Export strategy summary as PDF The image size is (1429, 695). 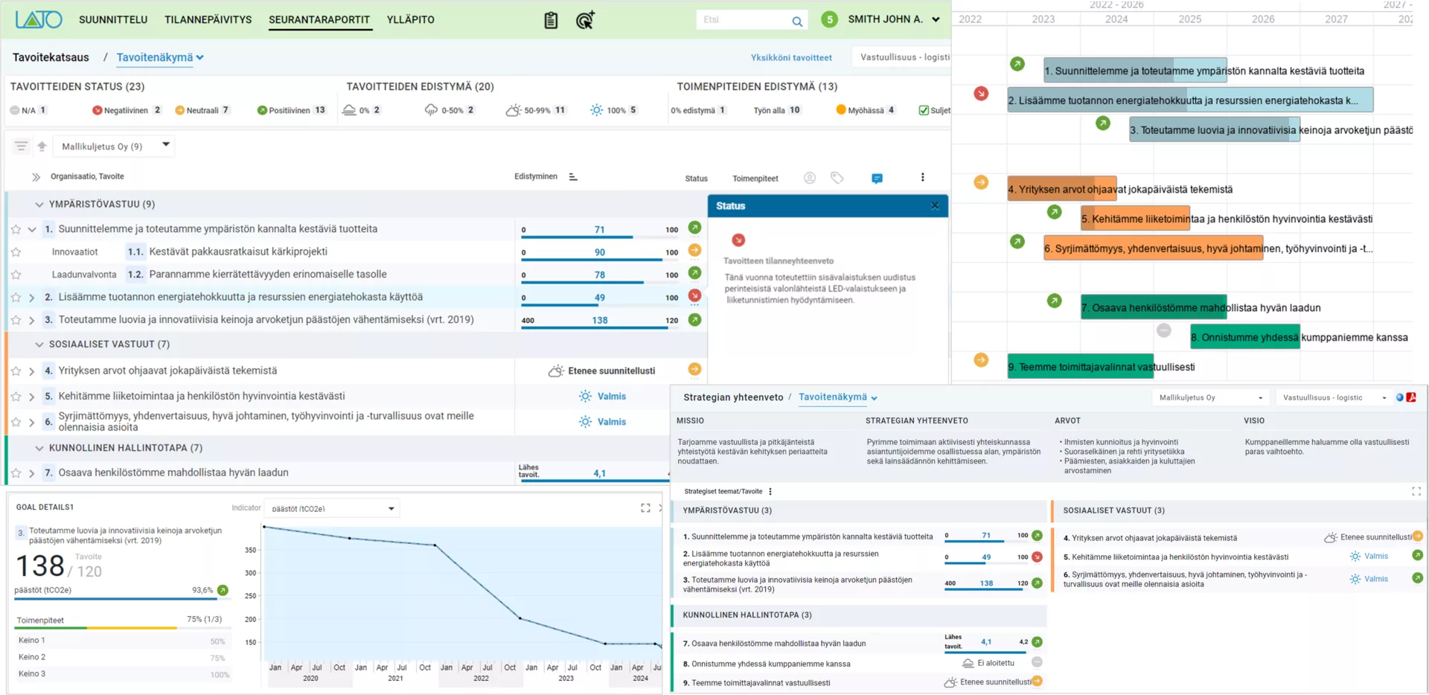[1411, 397]
